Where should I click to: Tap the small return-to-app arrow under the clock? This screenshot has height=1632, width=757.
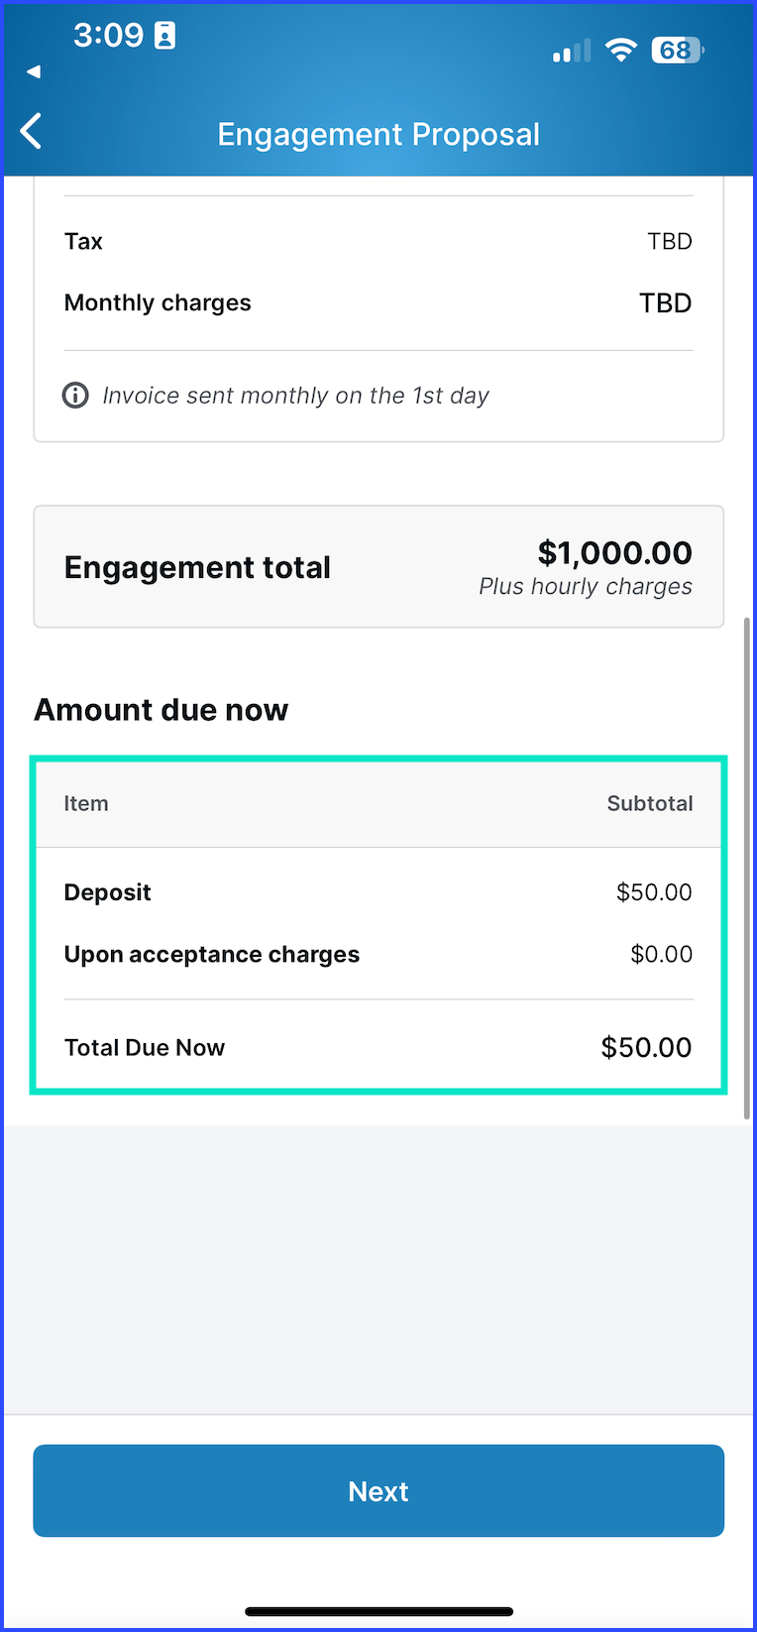[x=34, y=71]
